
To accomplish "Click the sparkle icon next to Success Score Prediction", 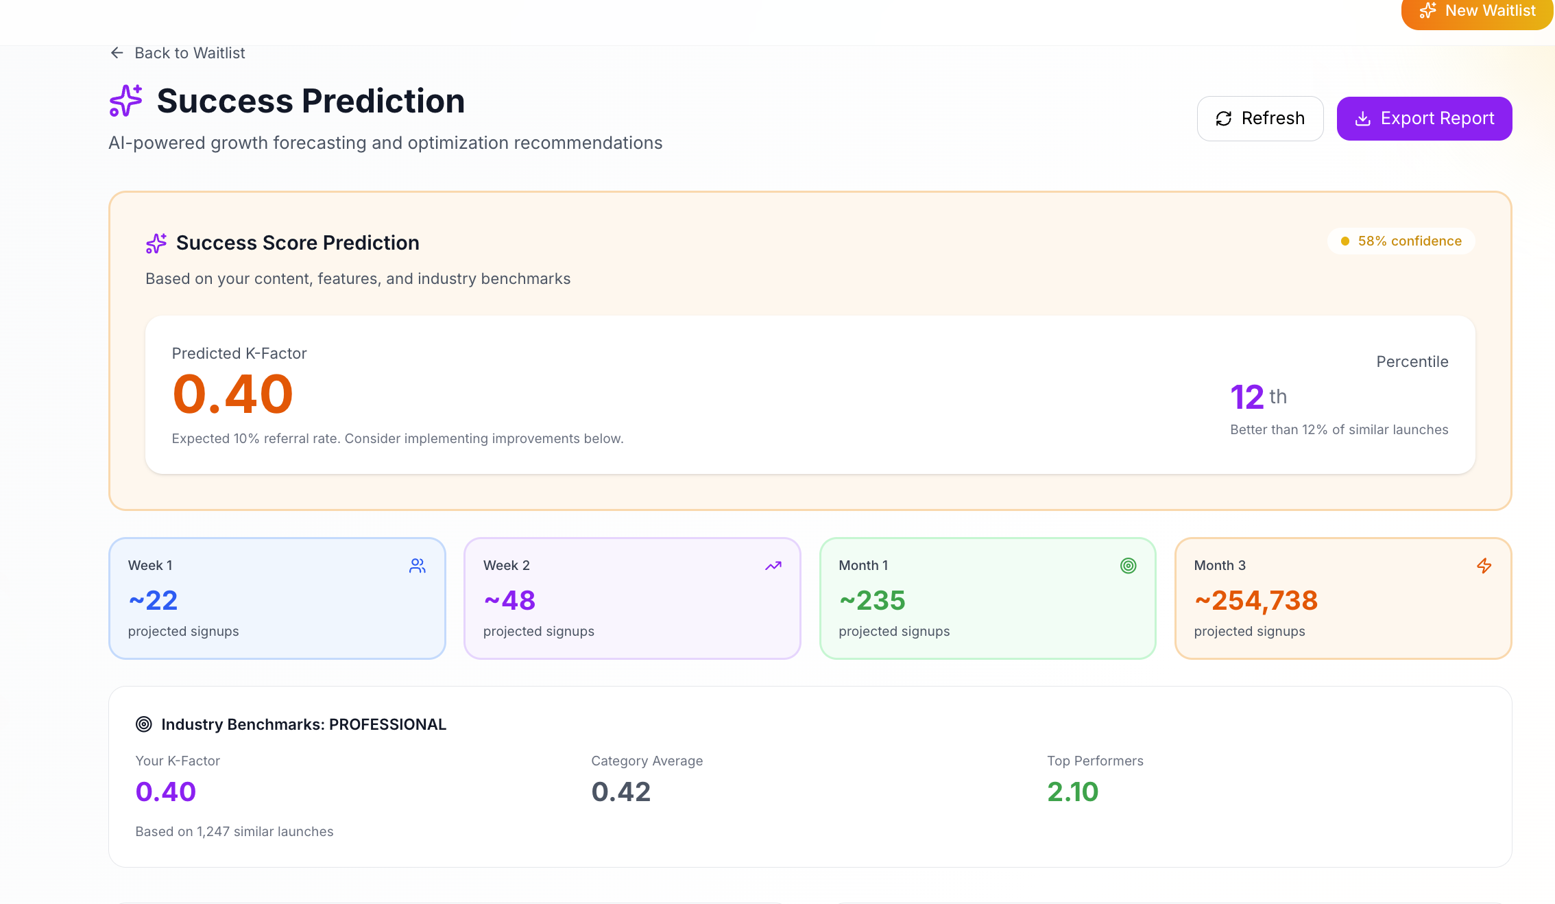I will pyautogui.click(x=156, y=243).
